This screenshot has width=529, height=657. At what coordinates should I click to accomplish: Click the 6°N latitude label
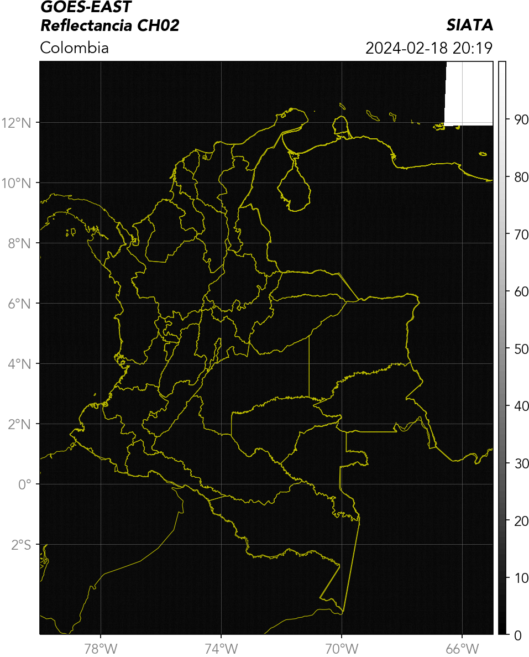pyautogui.click(x=19, y=304)
